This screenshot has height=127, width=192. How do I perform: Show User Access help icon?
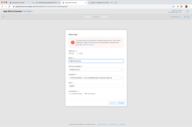point(79,91)
